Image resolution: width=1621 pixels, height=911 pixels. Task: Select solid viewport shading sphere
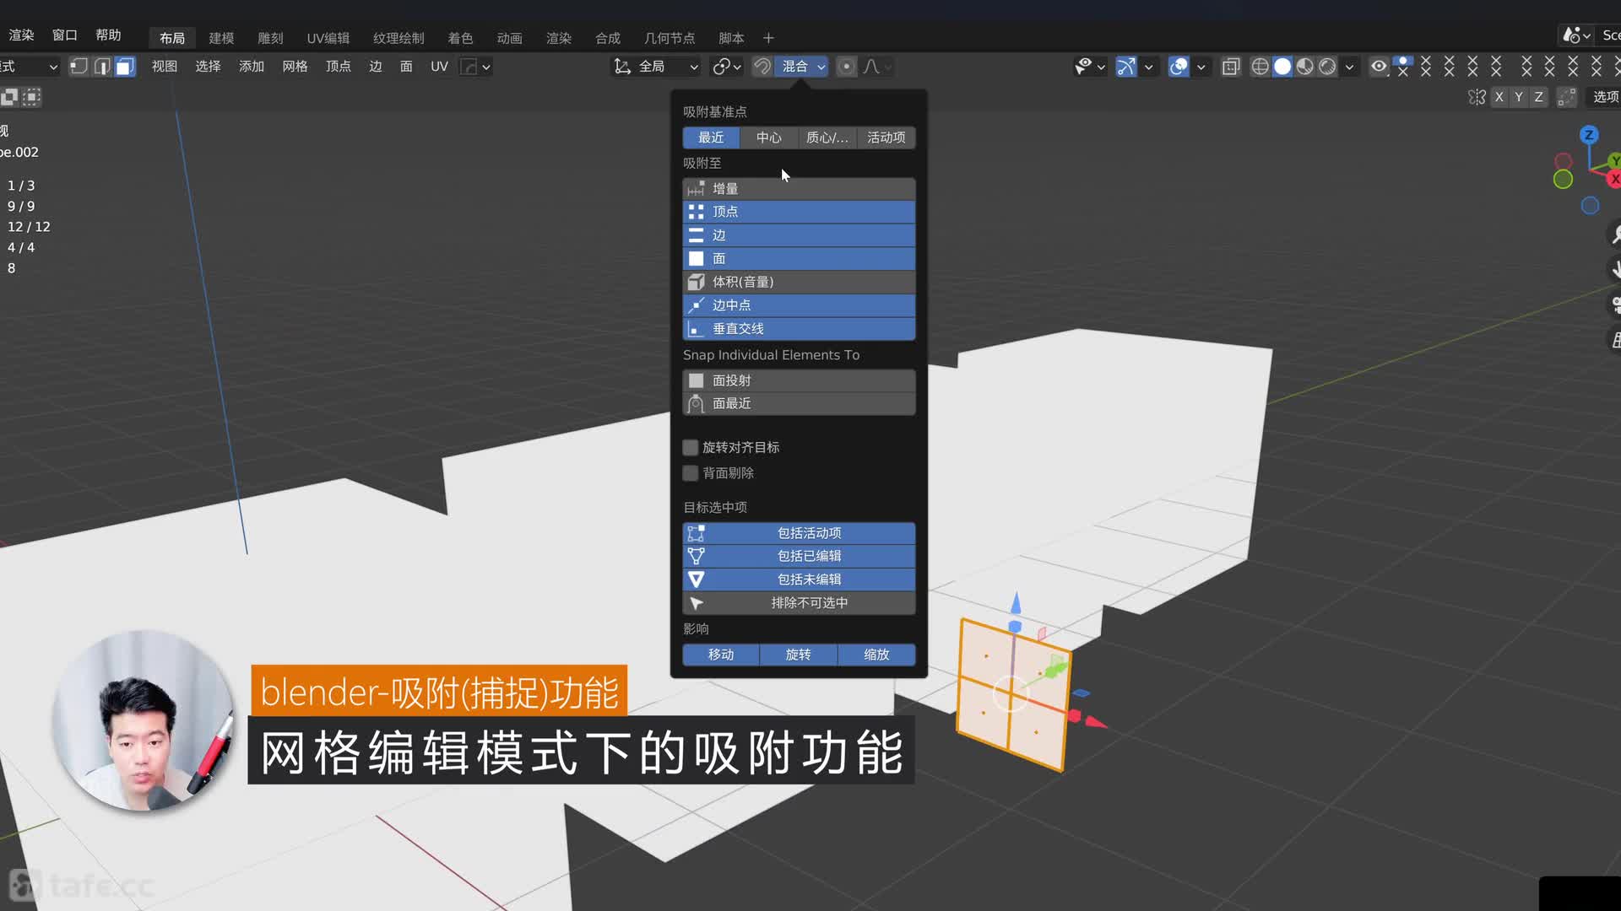1282,67
